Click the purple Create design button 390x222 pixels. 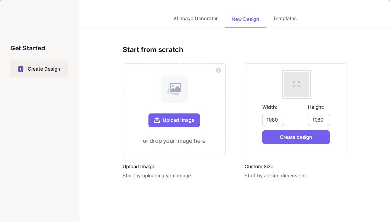tap(296, 137)
